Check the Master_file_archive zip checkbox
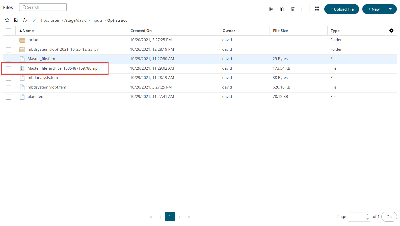Viewport: 400px width, 226px height. pyautogui.click(x=9, y=69)
